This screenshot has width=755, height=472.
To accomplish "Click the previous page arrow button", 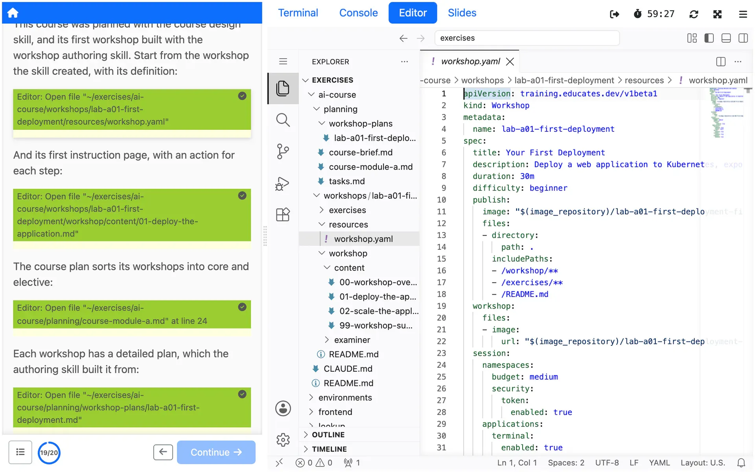I will pyautogui.click(x=163, y=452).
